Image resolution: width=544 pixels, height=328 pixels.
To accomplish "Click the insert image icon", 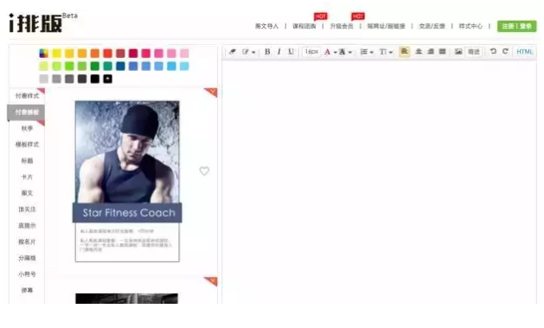I will 458,52.
